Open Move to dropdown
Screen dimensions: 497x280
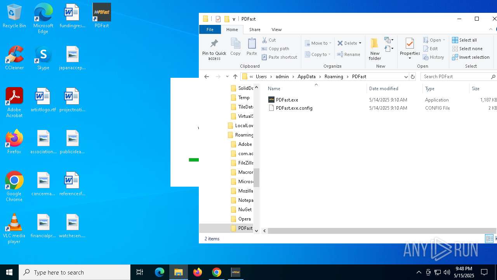click(x=318, y=43)
